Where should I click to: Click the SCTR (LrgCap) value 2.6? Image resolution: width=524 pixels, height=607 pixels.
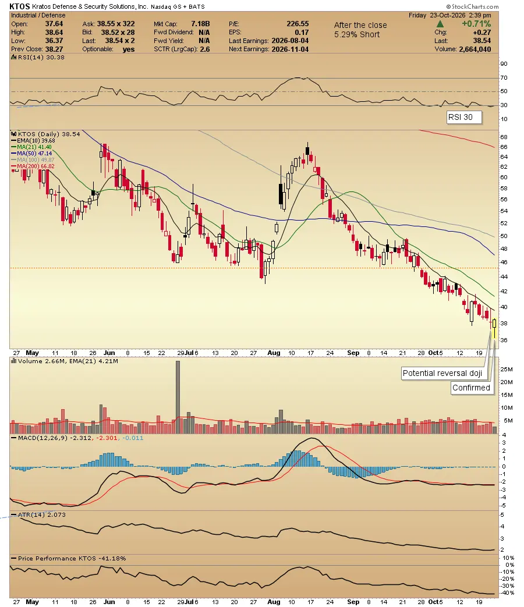205,49
